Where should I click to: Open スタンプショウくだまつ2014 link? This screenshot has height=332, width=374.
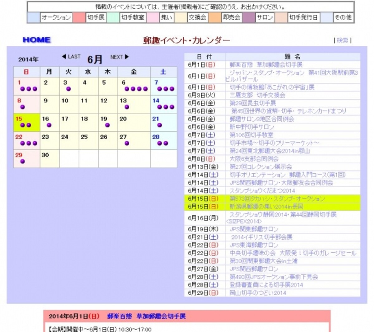(x=262, y=191)
